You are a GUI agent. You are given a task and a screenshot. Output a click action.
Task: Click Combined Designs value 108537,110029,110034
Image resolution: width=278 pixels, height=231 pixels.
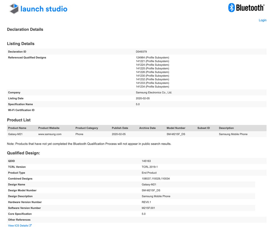tap(156, 178)
